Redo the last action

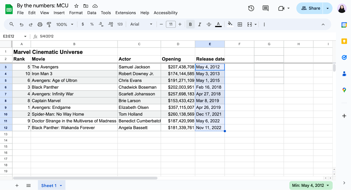pyautogui.click(x=31, y=24)
